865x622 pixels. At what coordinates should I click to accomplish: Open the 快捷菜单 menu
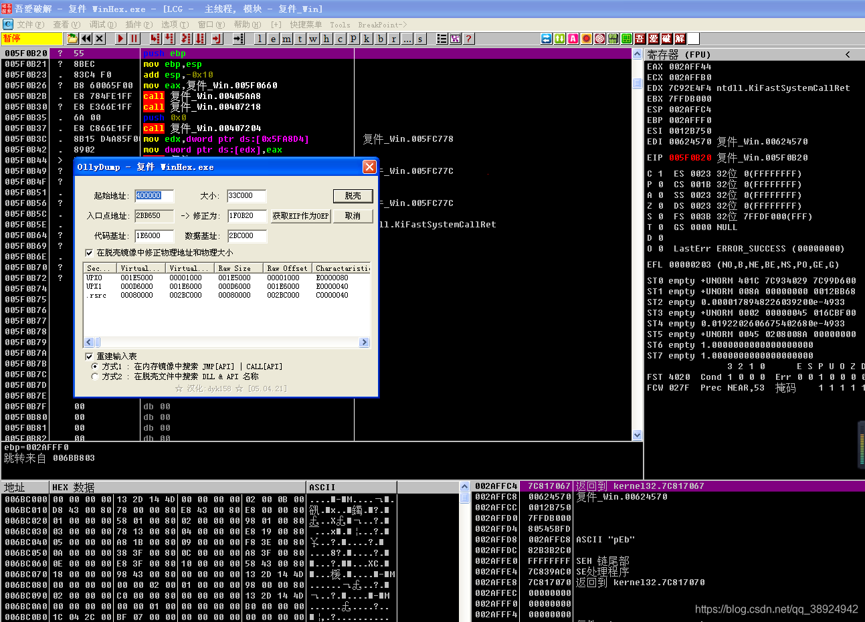point(306,25)
